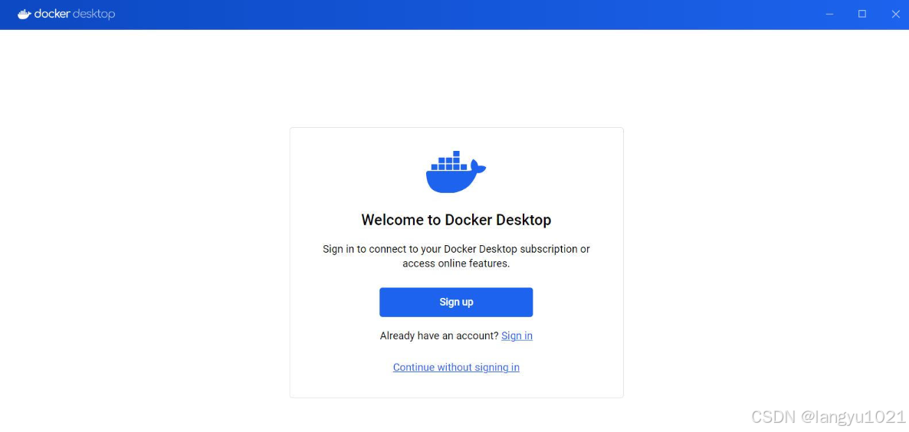The image size is (909, 432).
Task: Minimize the Docker Desktop window
Action: [x=829, y=15]
